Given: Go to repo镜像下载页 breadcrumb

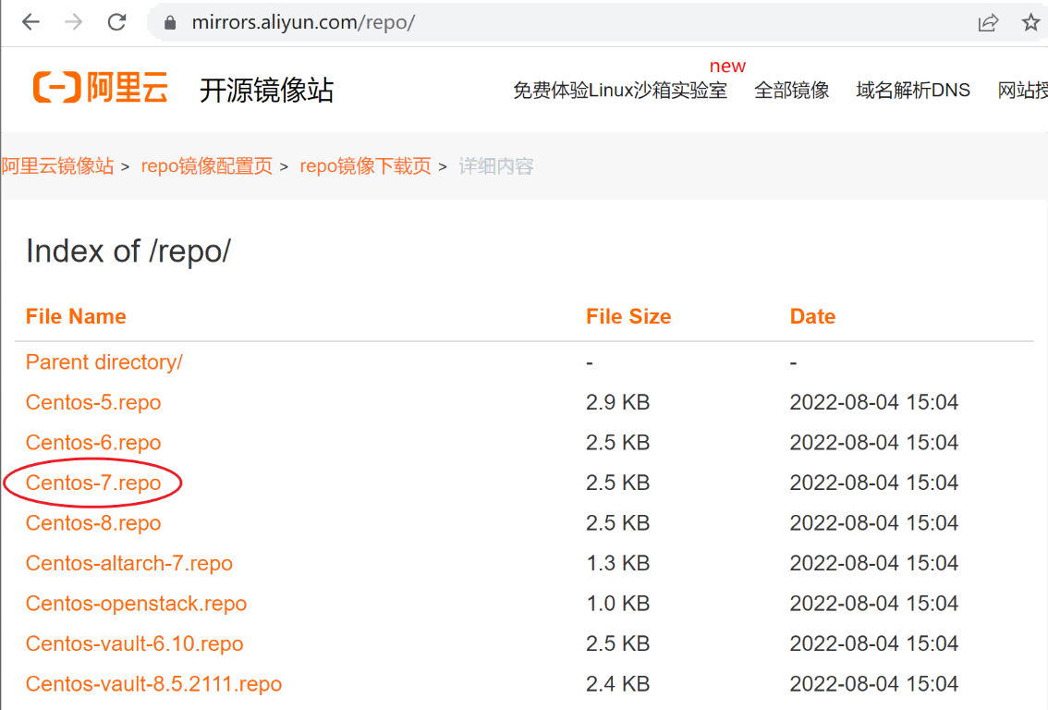Looking at the screenshot, I should point(365,166).
